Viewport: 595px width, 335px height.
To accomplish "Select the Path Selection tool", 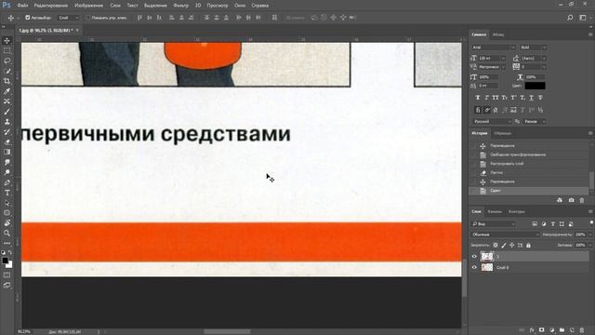I will 7,203.
